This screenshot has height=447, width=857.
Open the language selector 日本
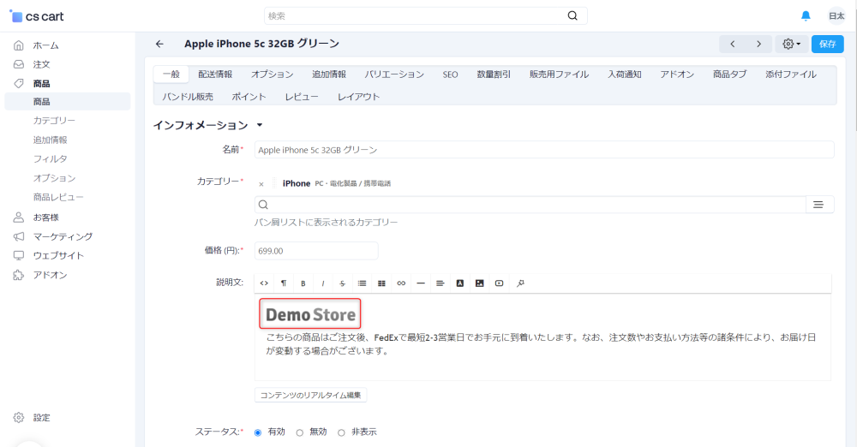(x=836, y=16)
